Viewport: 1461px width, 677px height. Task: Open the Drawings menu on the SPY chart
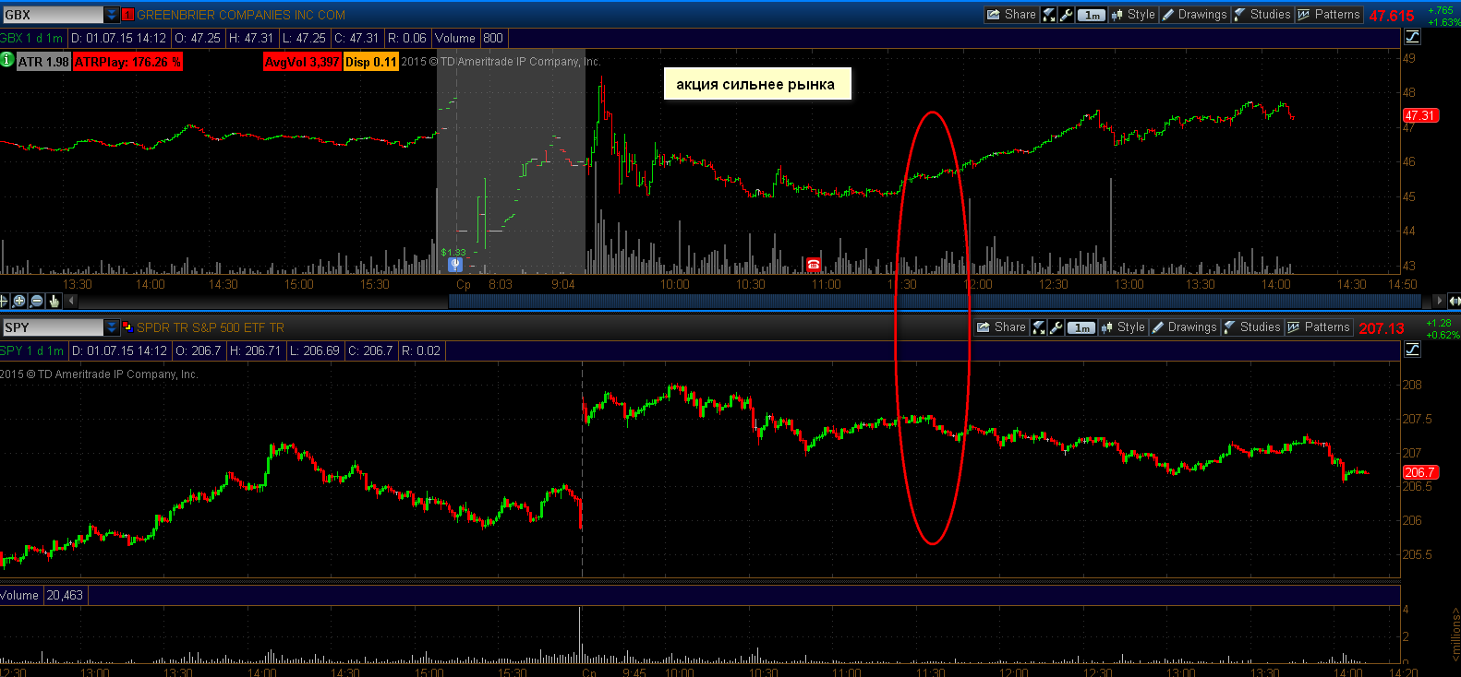point(1184,327)
